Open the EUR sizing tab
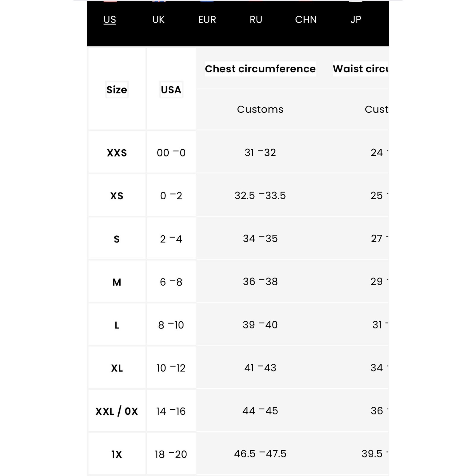This screenshot has height=476, width=476. click(x=207, y=20)
